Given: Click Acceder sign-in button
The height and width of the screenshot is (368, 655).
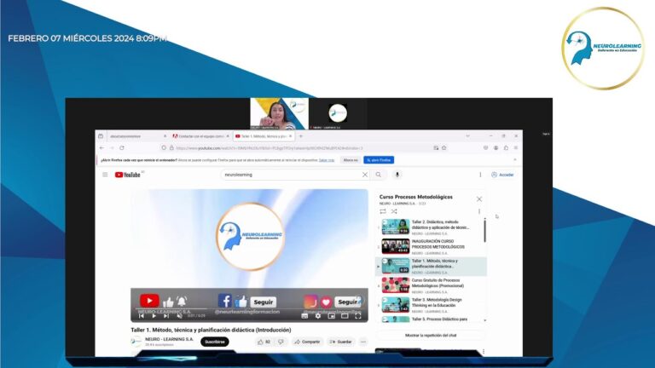Looking at the screenshot, I should (502, 175).
